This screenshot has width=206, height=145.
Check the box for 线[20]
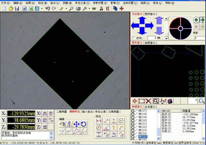point(133,121)
